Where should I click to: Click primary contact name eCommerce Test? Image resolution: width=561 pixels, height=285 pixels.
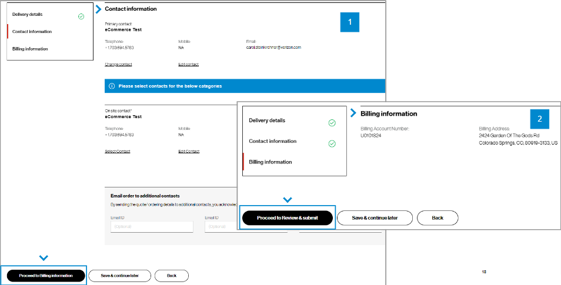123,30
